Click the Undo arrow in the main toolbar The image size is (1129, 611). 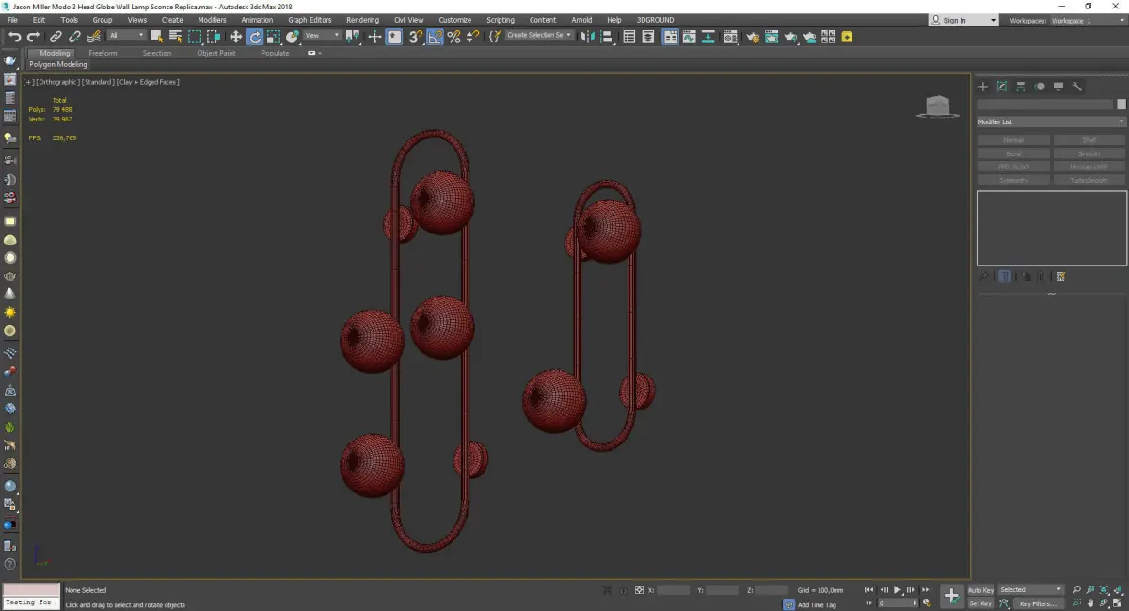click(14, 37)
